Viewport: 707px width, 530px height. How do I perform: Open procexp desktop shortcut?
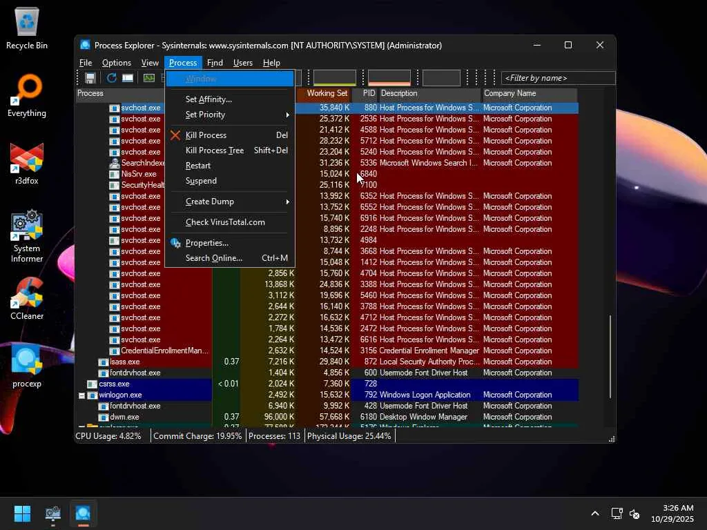(x=27, y=366)
